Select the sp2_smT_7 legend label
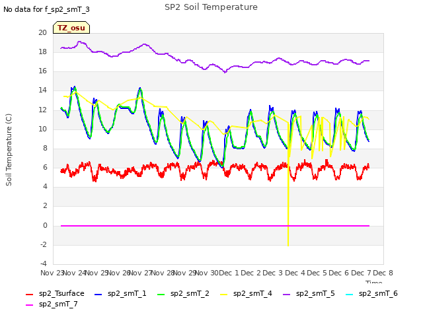423x317 pixels. point(58,304)
